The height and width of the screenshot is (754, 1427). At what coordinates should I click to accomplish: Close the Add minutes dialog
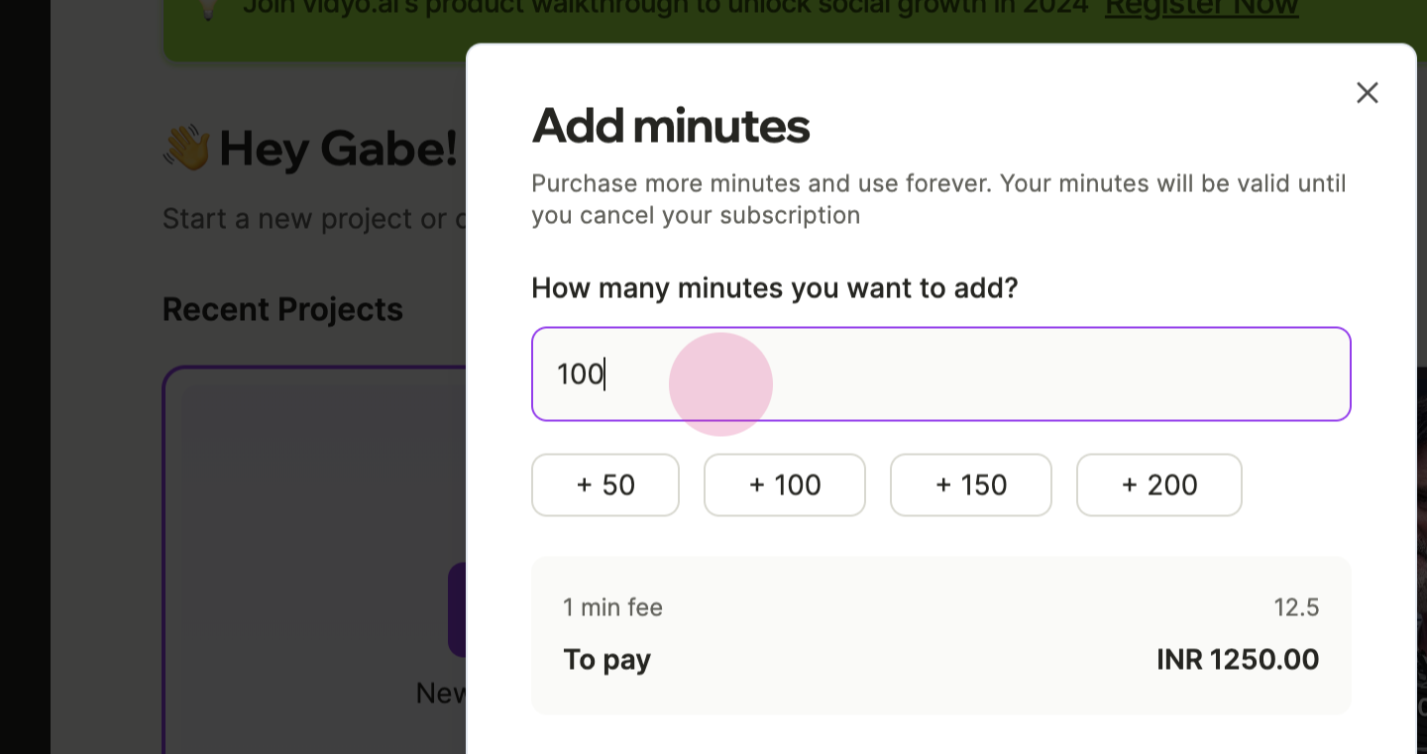pyautogui.click(x=1367, y=92)
